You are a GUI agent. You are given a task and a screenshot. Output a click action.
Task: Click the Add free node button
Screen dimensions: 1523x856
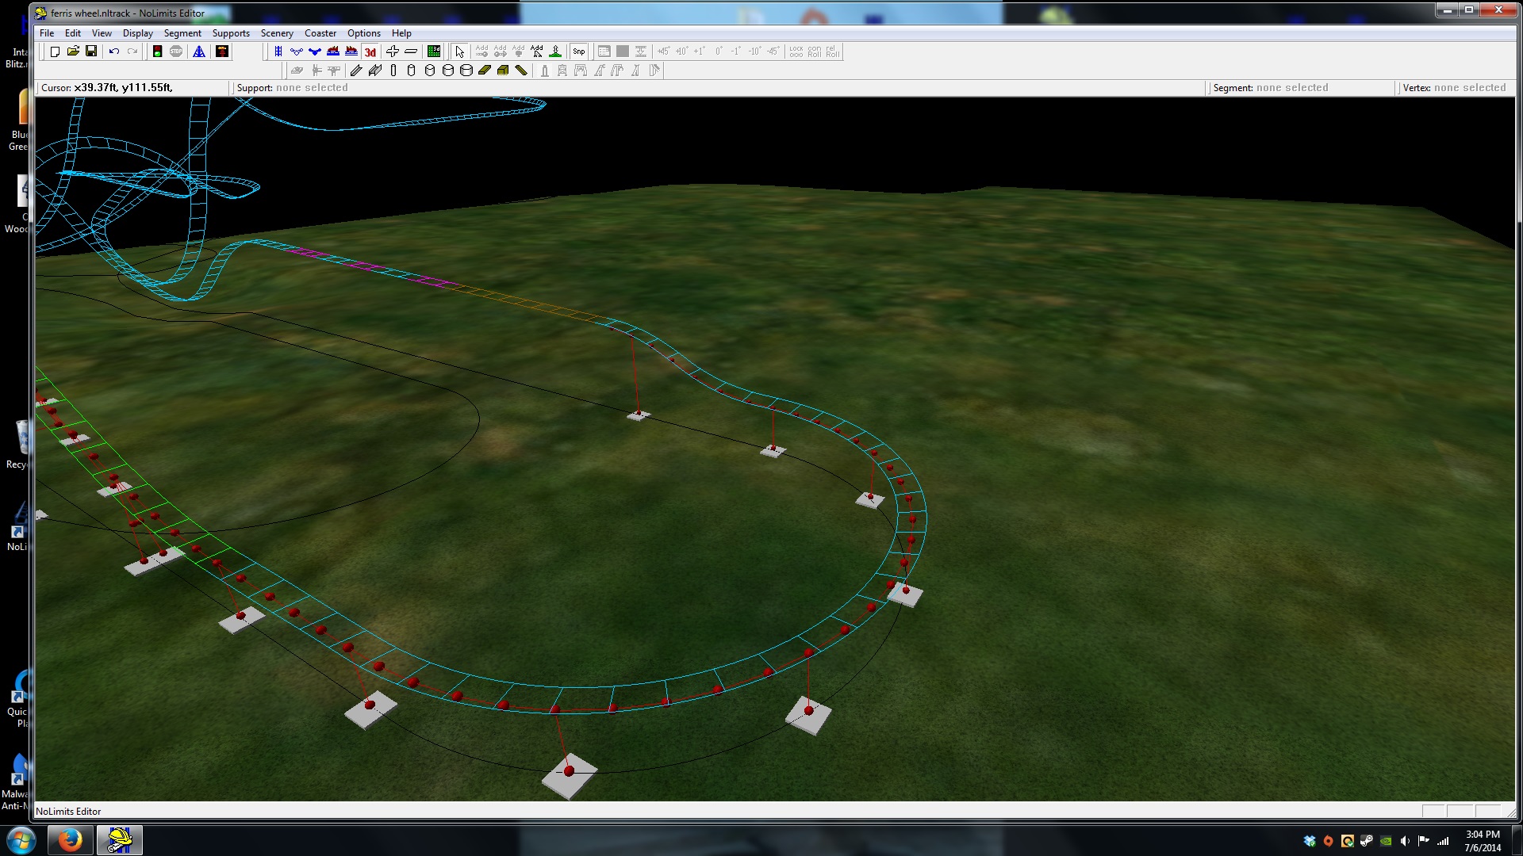[537, 52]
